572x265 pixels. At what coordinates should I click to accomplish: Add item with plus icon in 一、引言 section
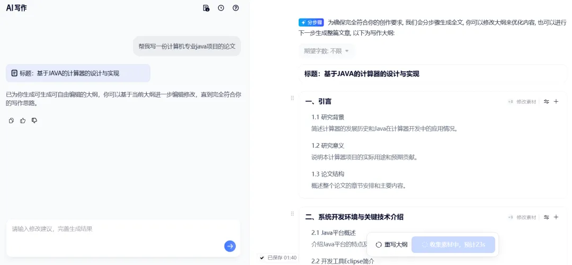coord(556,101)
